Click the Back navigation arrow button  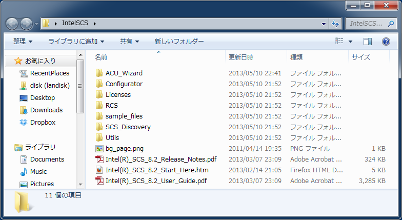tap(12, 24)
